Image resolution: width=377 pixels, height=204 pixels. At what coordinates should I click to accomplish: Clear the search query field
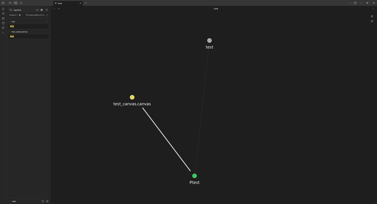click(x=42, y=10)
